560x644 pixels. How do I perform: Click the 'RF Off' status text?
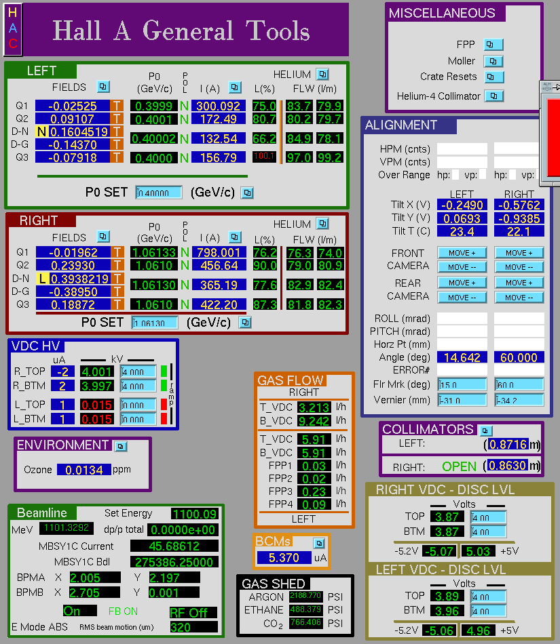pyautogui.click(x=193, y=612)
